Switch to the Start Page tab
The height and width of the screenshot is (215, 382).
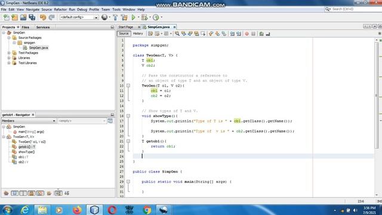pyautogui.click(x=126, y=27)
